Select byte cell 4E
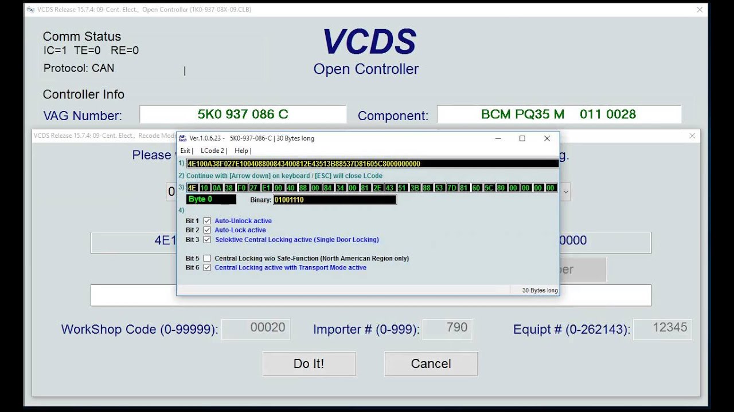 click(x=192, y=188)
